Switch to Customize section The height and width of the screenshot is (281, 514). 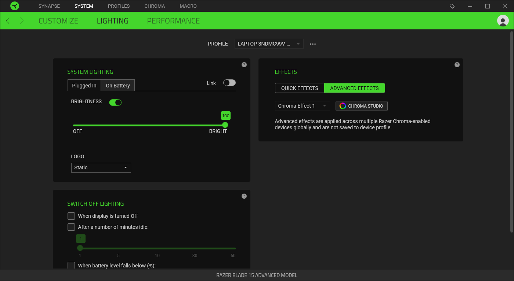click(58, 21)
